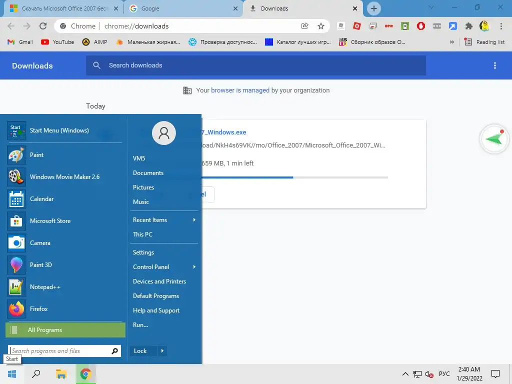Open the Lock options arrow

[162, 351]
